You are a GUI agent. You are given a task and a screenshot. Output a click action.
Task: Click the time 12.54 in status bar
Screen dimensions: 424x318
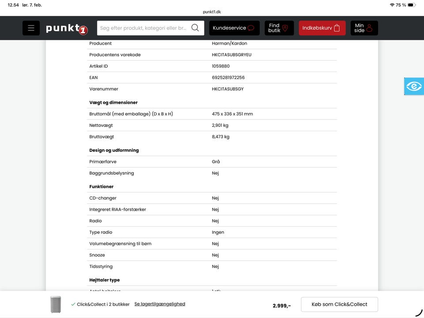[13, 5]
